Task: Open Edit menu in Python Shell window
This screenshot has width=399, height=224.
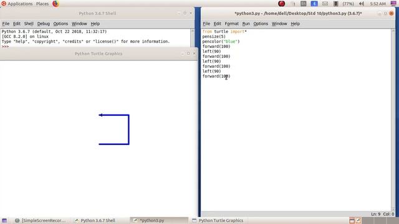Action: (x=17, y=24)
